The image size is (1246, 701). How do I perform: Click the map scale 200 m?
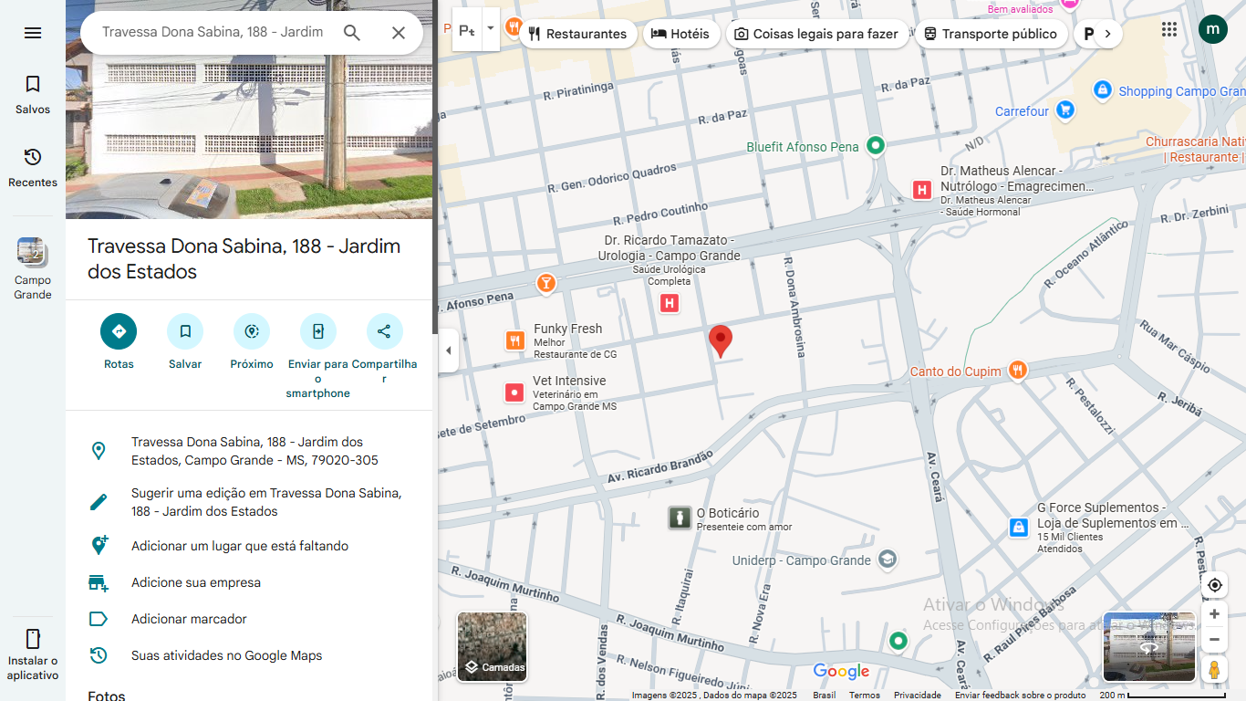click(1162, 696)
